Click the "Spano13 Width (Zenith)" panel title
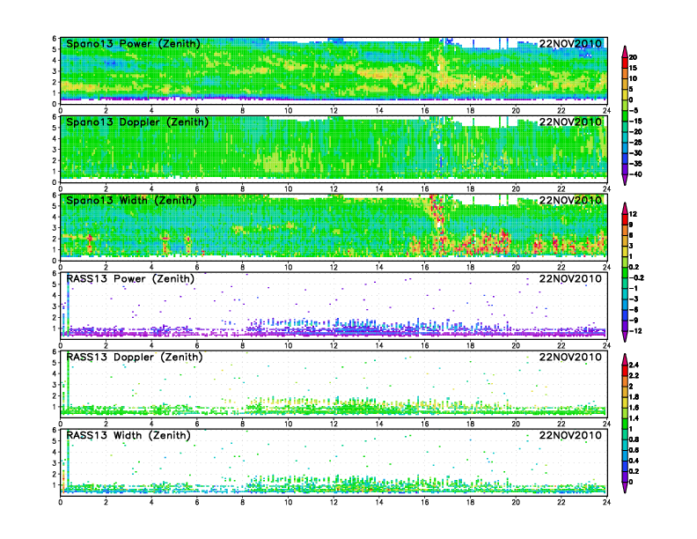This screenshot has width=697, height=539. click(x=131, y=200)
